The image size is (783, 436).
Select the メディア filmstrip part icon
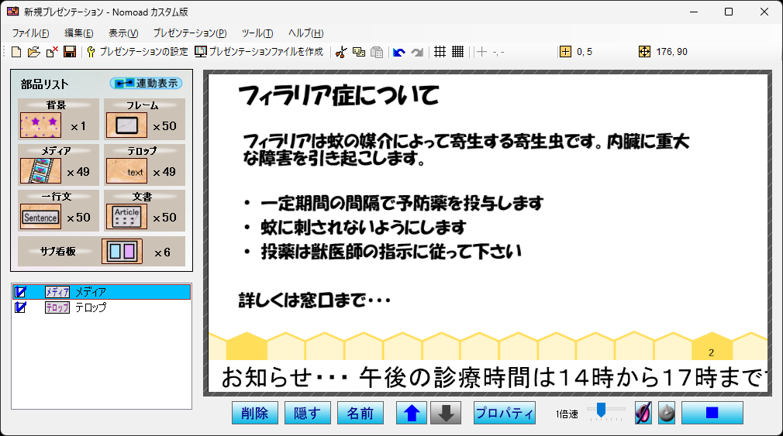41,171
